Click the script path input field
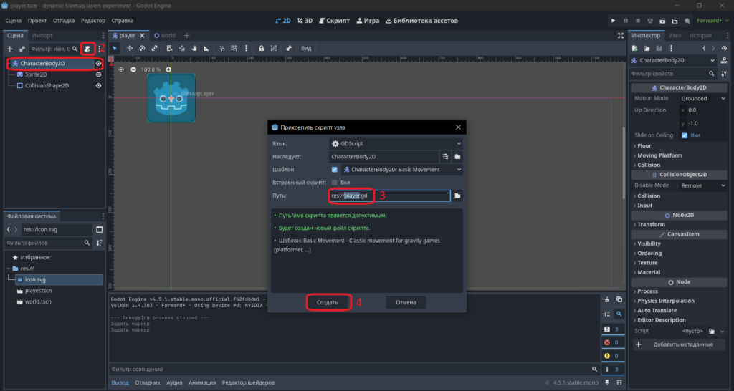The image size is (734, 391). [389, 195]
